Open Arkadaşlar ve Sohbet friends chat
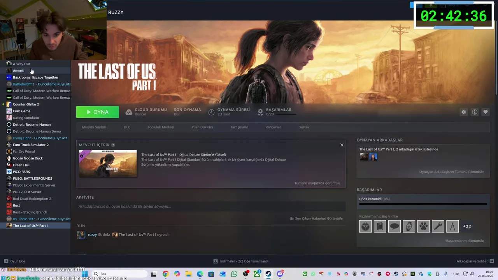The width and height of the screenshot is (498, 280). (x=475, y=261)
